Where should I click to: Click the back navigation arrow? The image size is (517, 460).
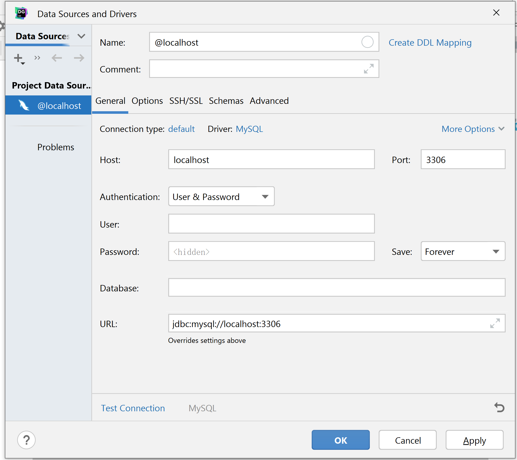click(x=57, y=58)
